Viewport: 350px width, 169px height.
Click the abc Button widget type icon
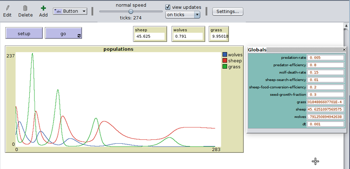[58, 11]
